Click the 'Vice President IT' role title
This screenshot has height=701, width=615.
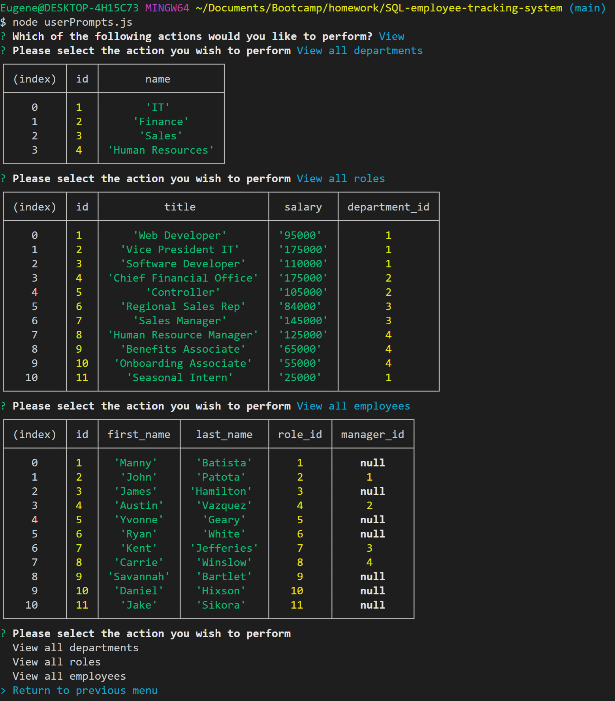[180, 250]
